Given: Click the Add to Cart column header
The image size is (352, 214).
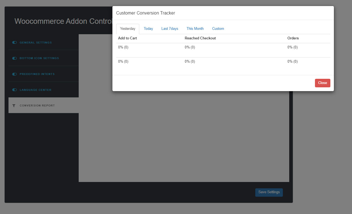Looking at the screenshot, I should (x=127, y=38).
